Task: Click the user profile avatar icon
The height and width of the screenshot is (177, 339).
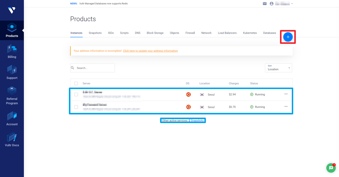Action: pos(271,4)
